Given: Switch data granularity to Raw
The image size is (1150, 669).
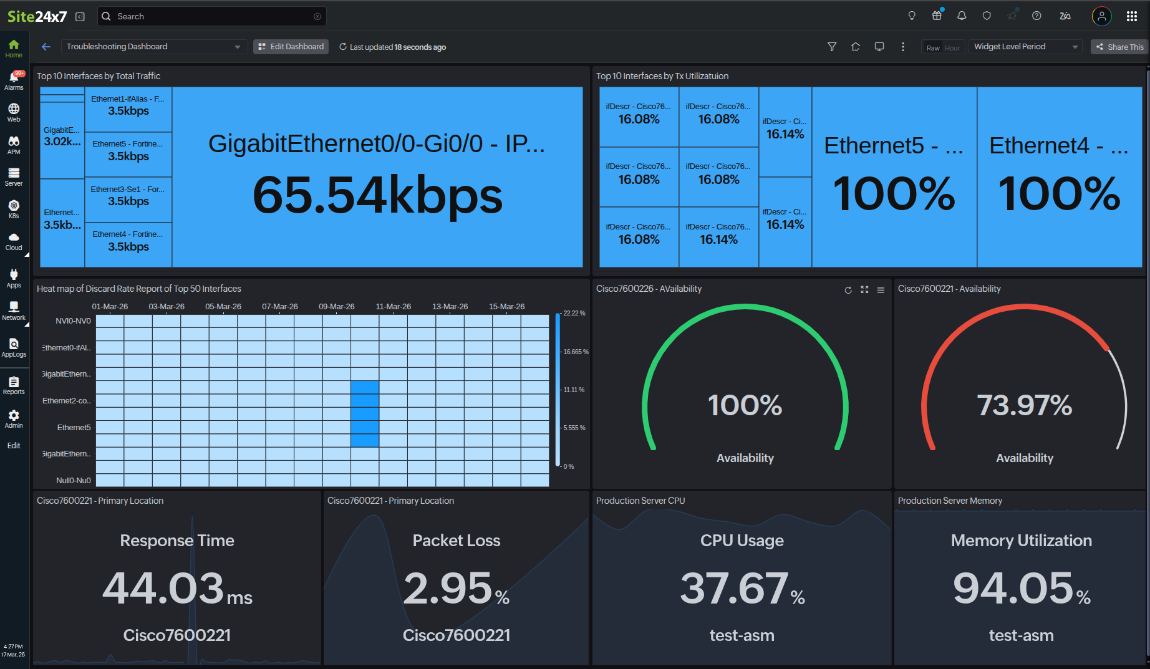Looking at the screenshot, I should (x=933, y=47).
